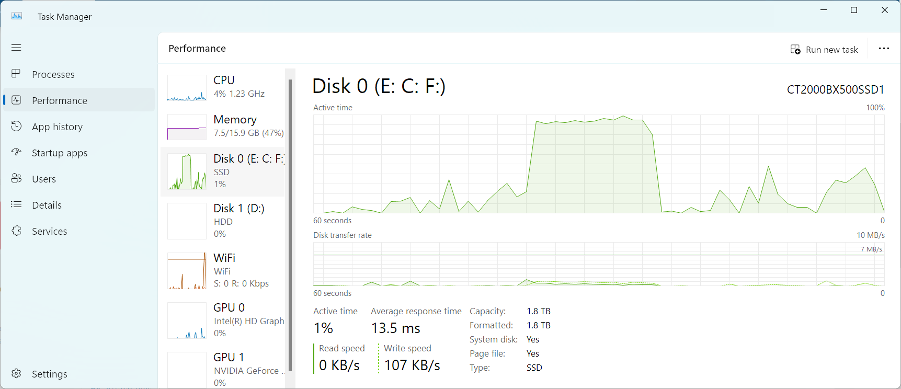The image size is (901, 389).
Task: Select the Memory usage graph
Action: [187, 127]
